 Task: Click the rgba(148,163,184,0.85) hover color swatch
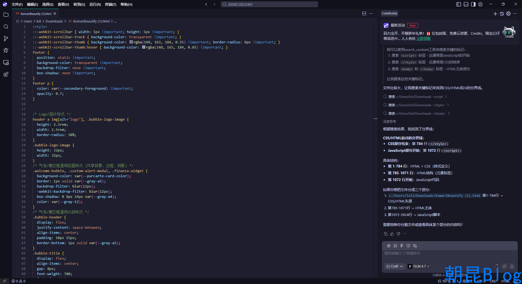pyautogui.click(x=144, y=47)
